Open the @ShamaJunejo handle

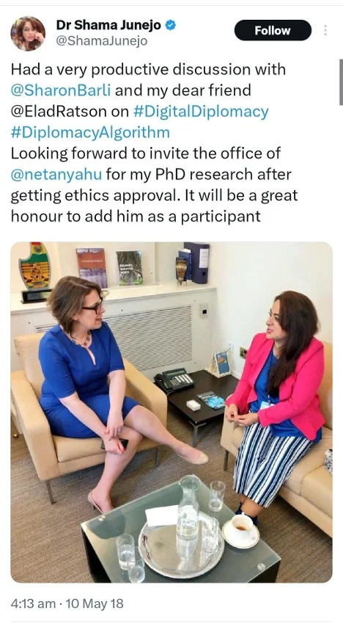[101, 41]
